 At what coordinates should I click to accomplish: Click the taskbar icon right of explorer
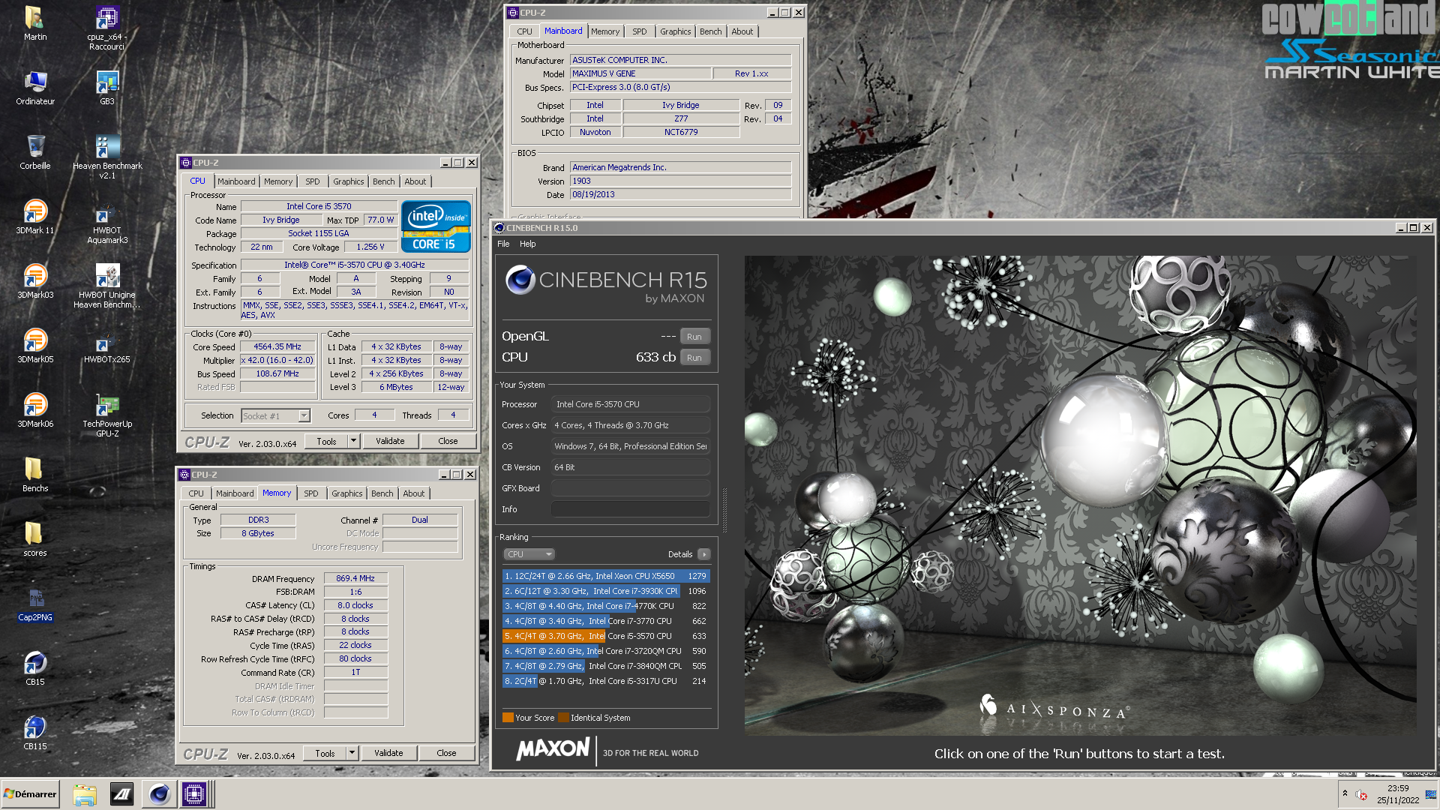pos(121,794)
